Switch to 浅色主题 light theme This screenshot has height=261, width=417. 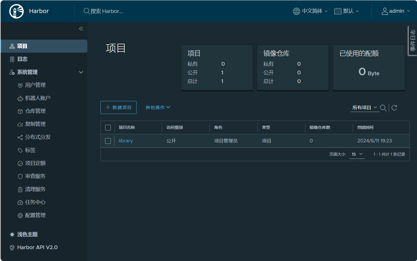point(27,234)
